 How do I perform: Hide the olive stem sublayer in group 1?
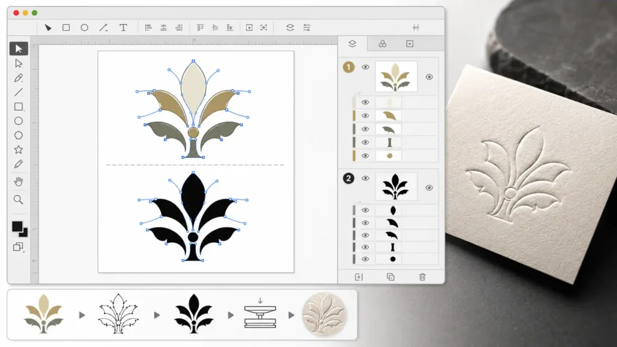coord(366,142)
